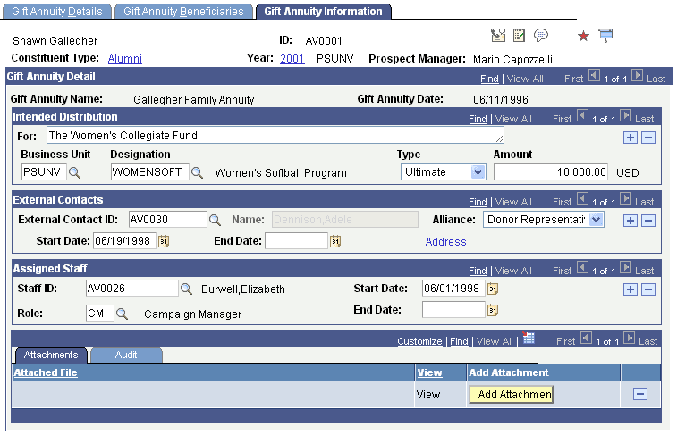This screenshot has height=435, width=677.
Task: Add a new Intended Distribution row
Action: (630, 138)
